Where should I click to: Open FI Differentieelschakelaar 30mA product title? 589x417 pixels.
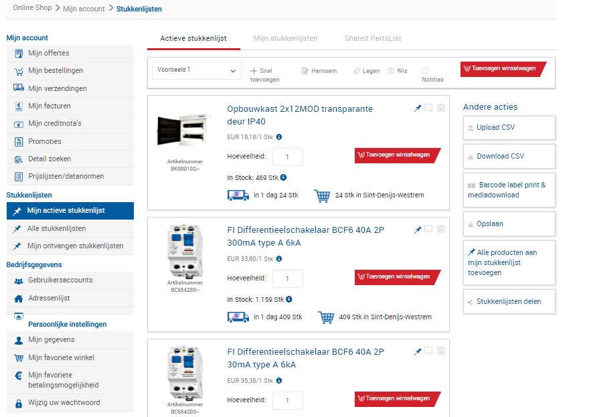click(x=305, y=358)
